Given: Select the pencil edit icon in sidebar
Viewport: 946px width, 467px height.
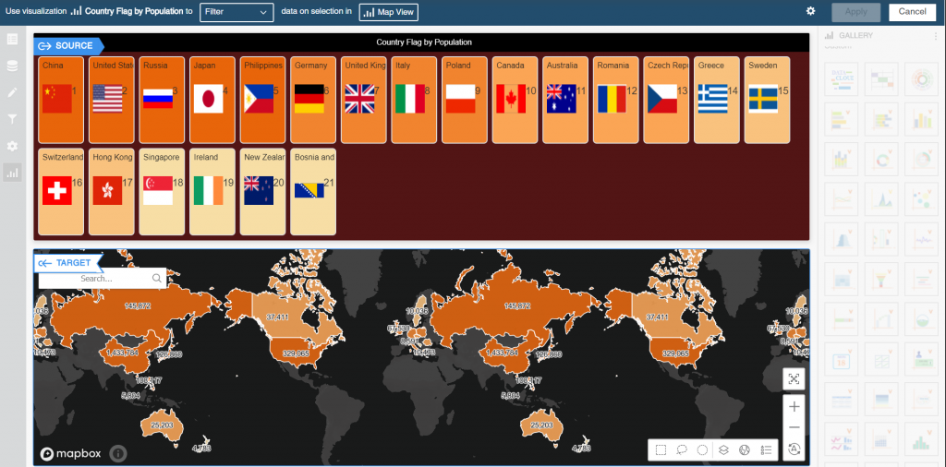Looking at the screenshot, I should pos(12,93).
